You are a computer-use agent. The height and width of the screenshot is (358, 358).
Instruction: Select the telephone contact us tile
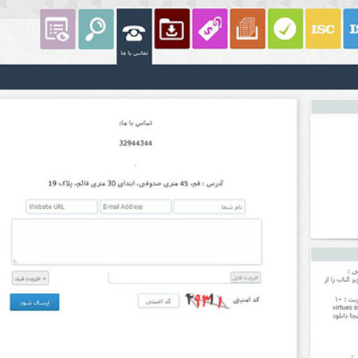click(x=134, y=37)
